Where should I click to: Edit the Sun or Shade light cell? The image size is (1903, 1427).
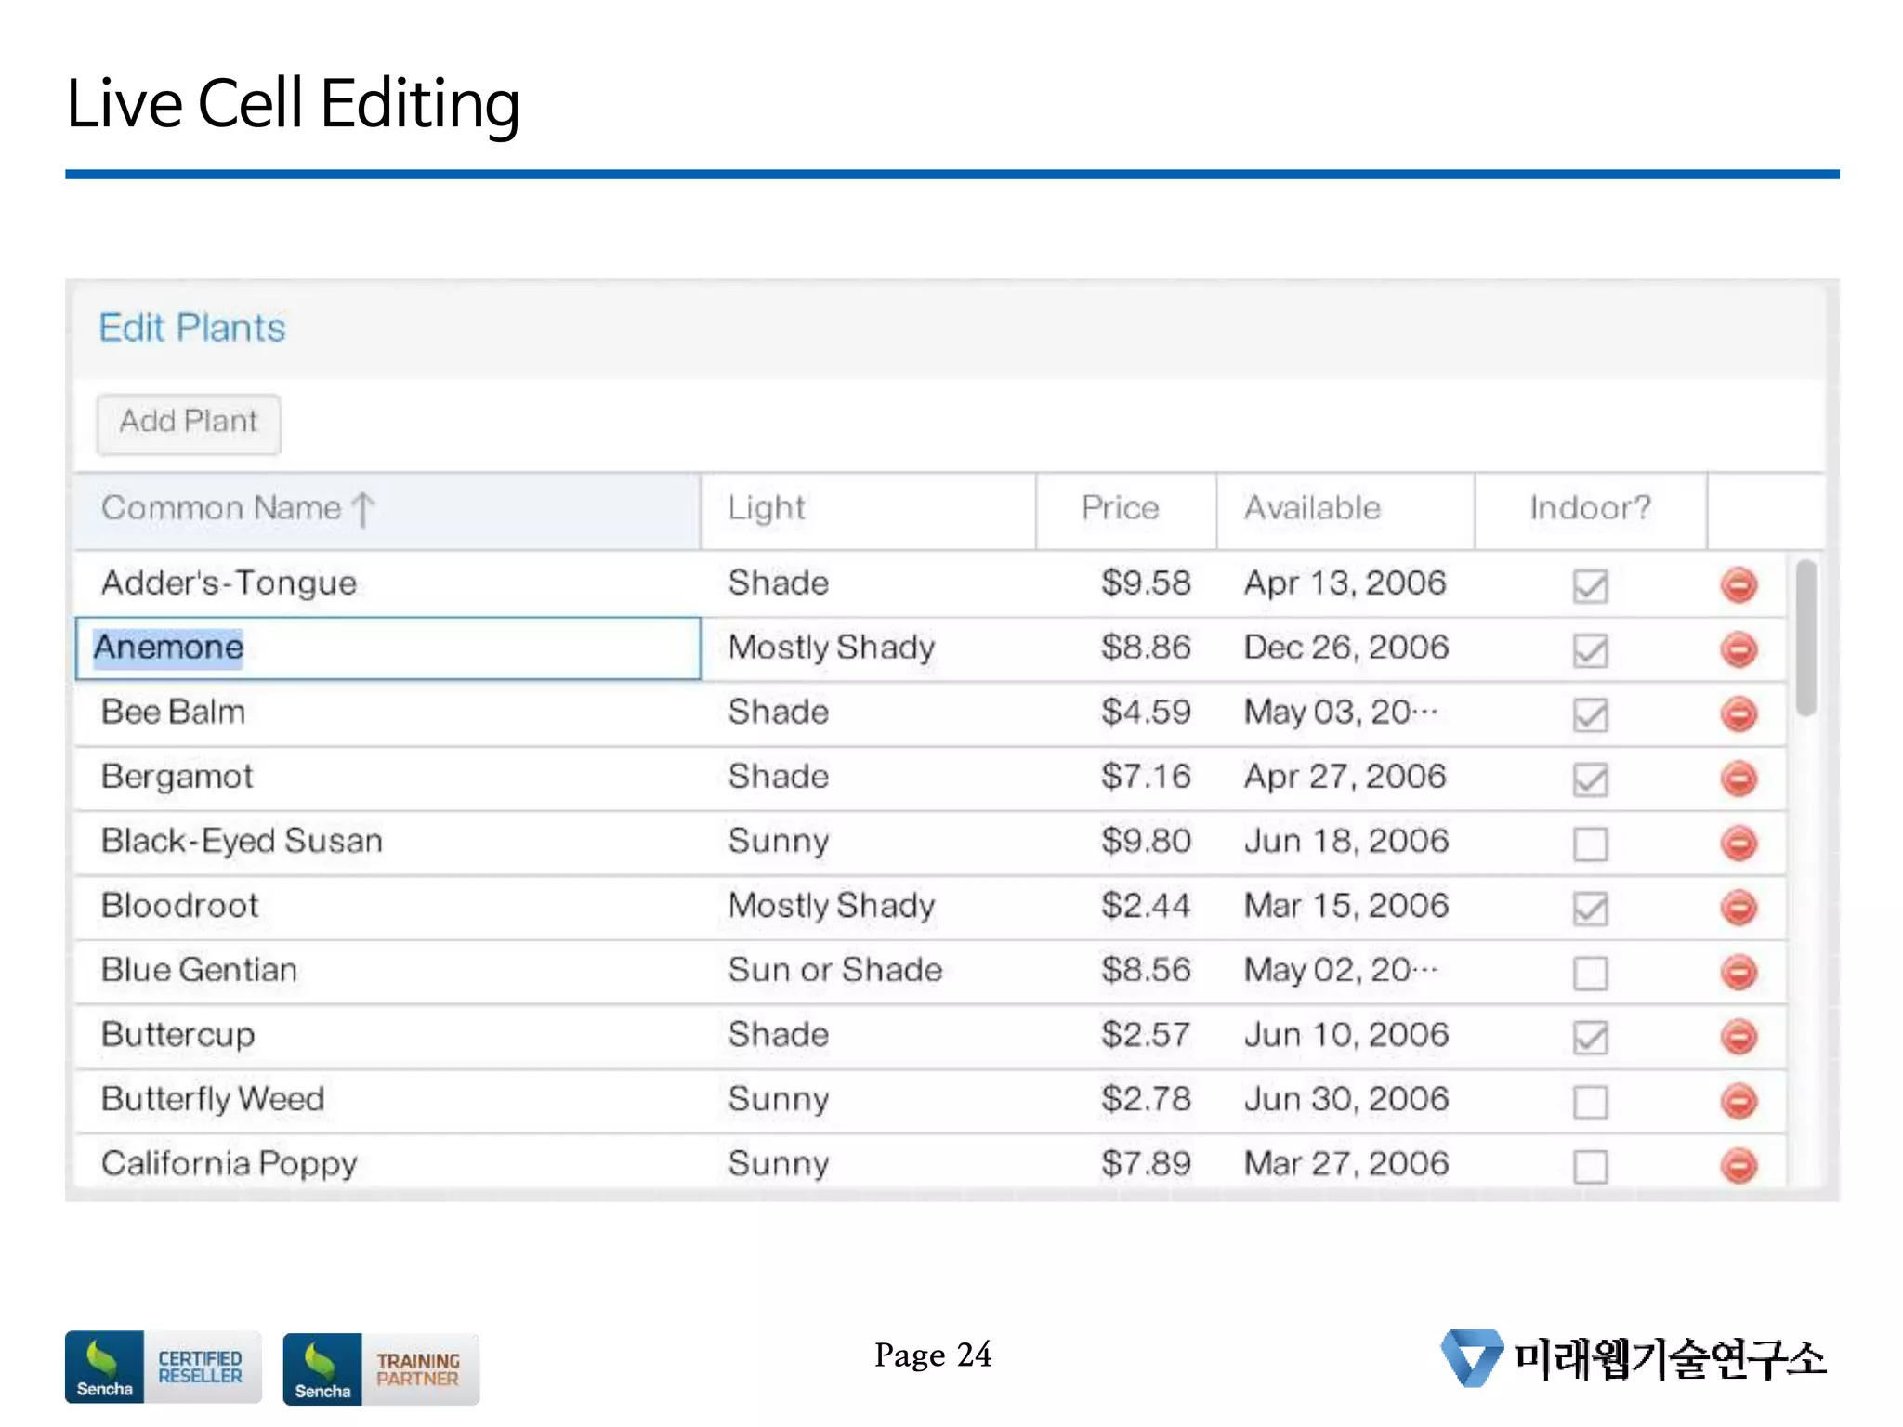pos(834,970)
